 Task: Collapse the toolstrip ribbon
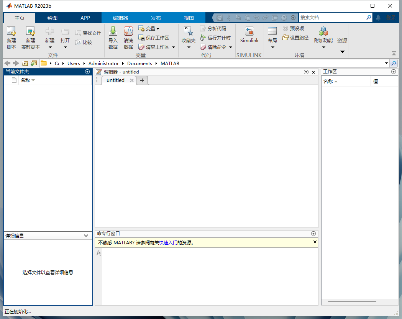(x=394, y=53)
